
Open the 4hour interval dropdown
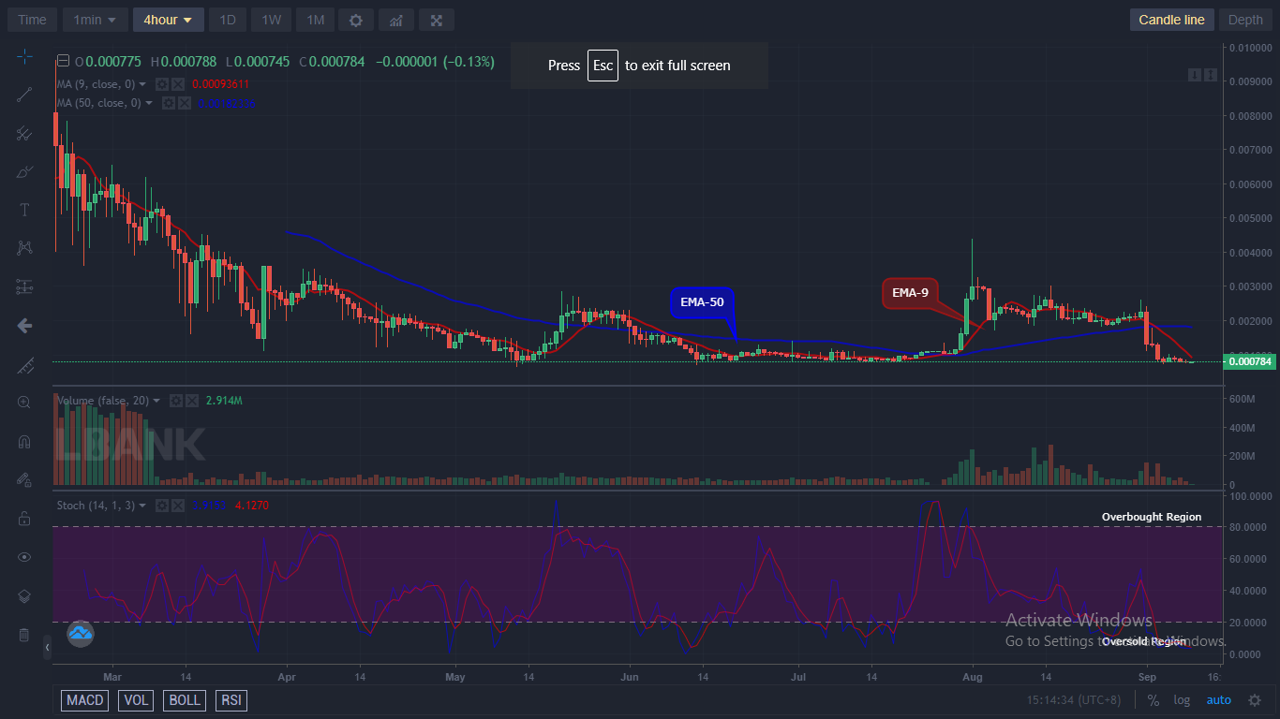point(169,20)
